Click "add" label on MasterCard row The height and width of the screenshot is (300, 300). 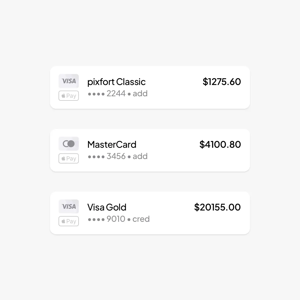(x=140, y=156)
